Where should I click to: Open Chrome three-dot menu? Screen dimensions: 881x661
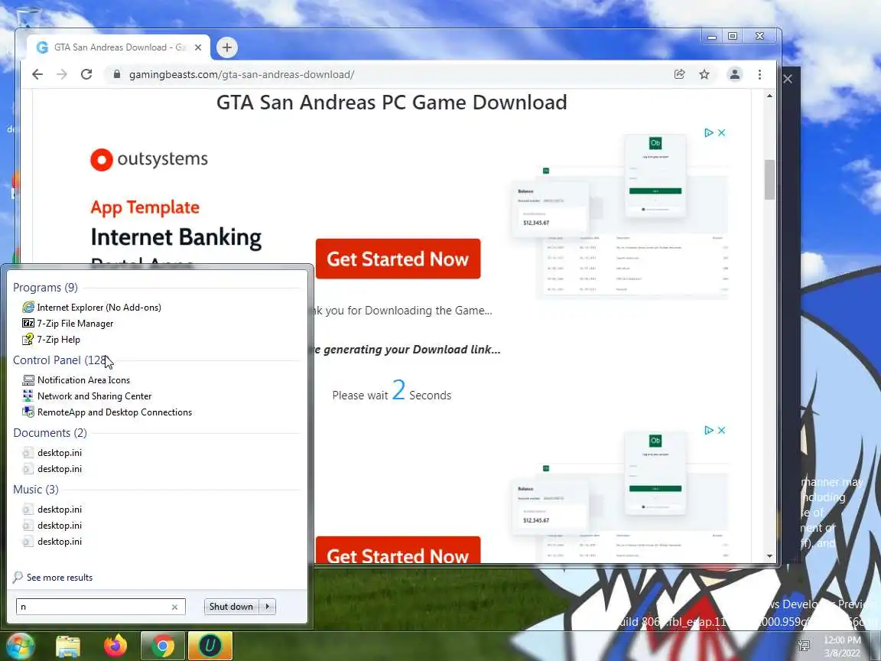(x=759, y=74)
